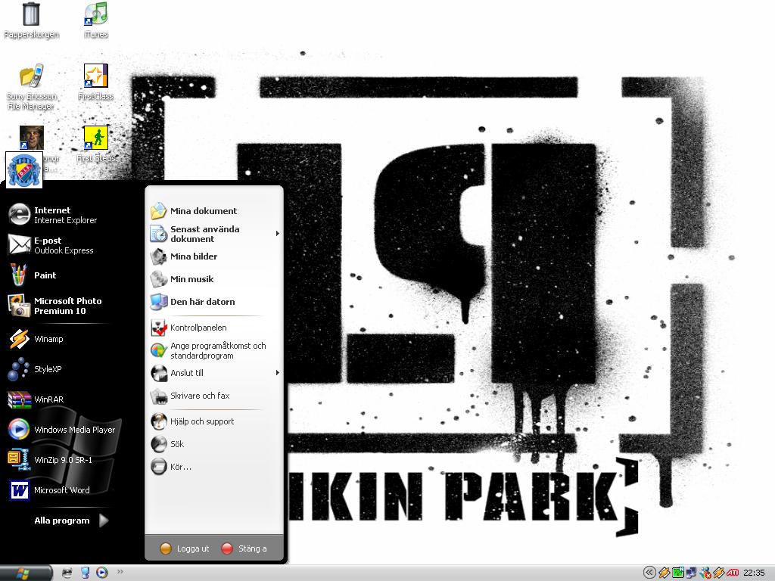Open First Steps desktop shortcut
Image resolution: width=775 pixels, height=581 pixels.
(96, 144)
